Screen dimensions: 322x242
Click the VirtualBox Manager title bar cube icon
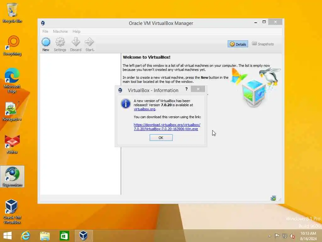tap(43, 23)
